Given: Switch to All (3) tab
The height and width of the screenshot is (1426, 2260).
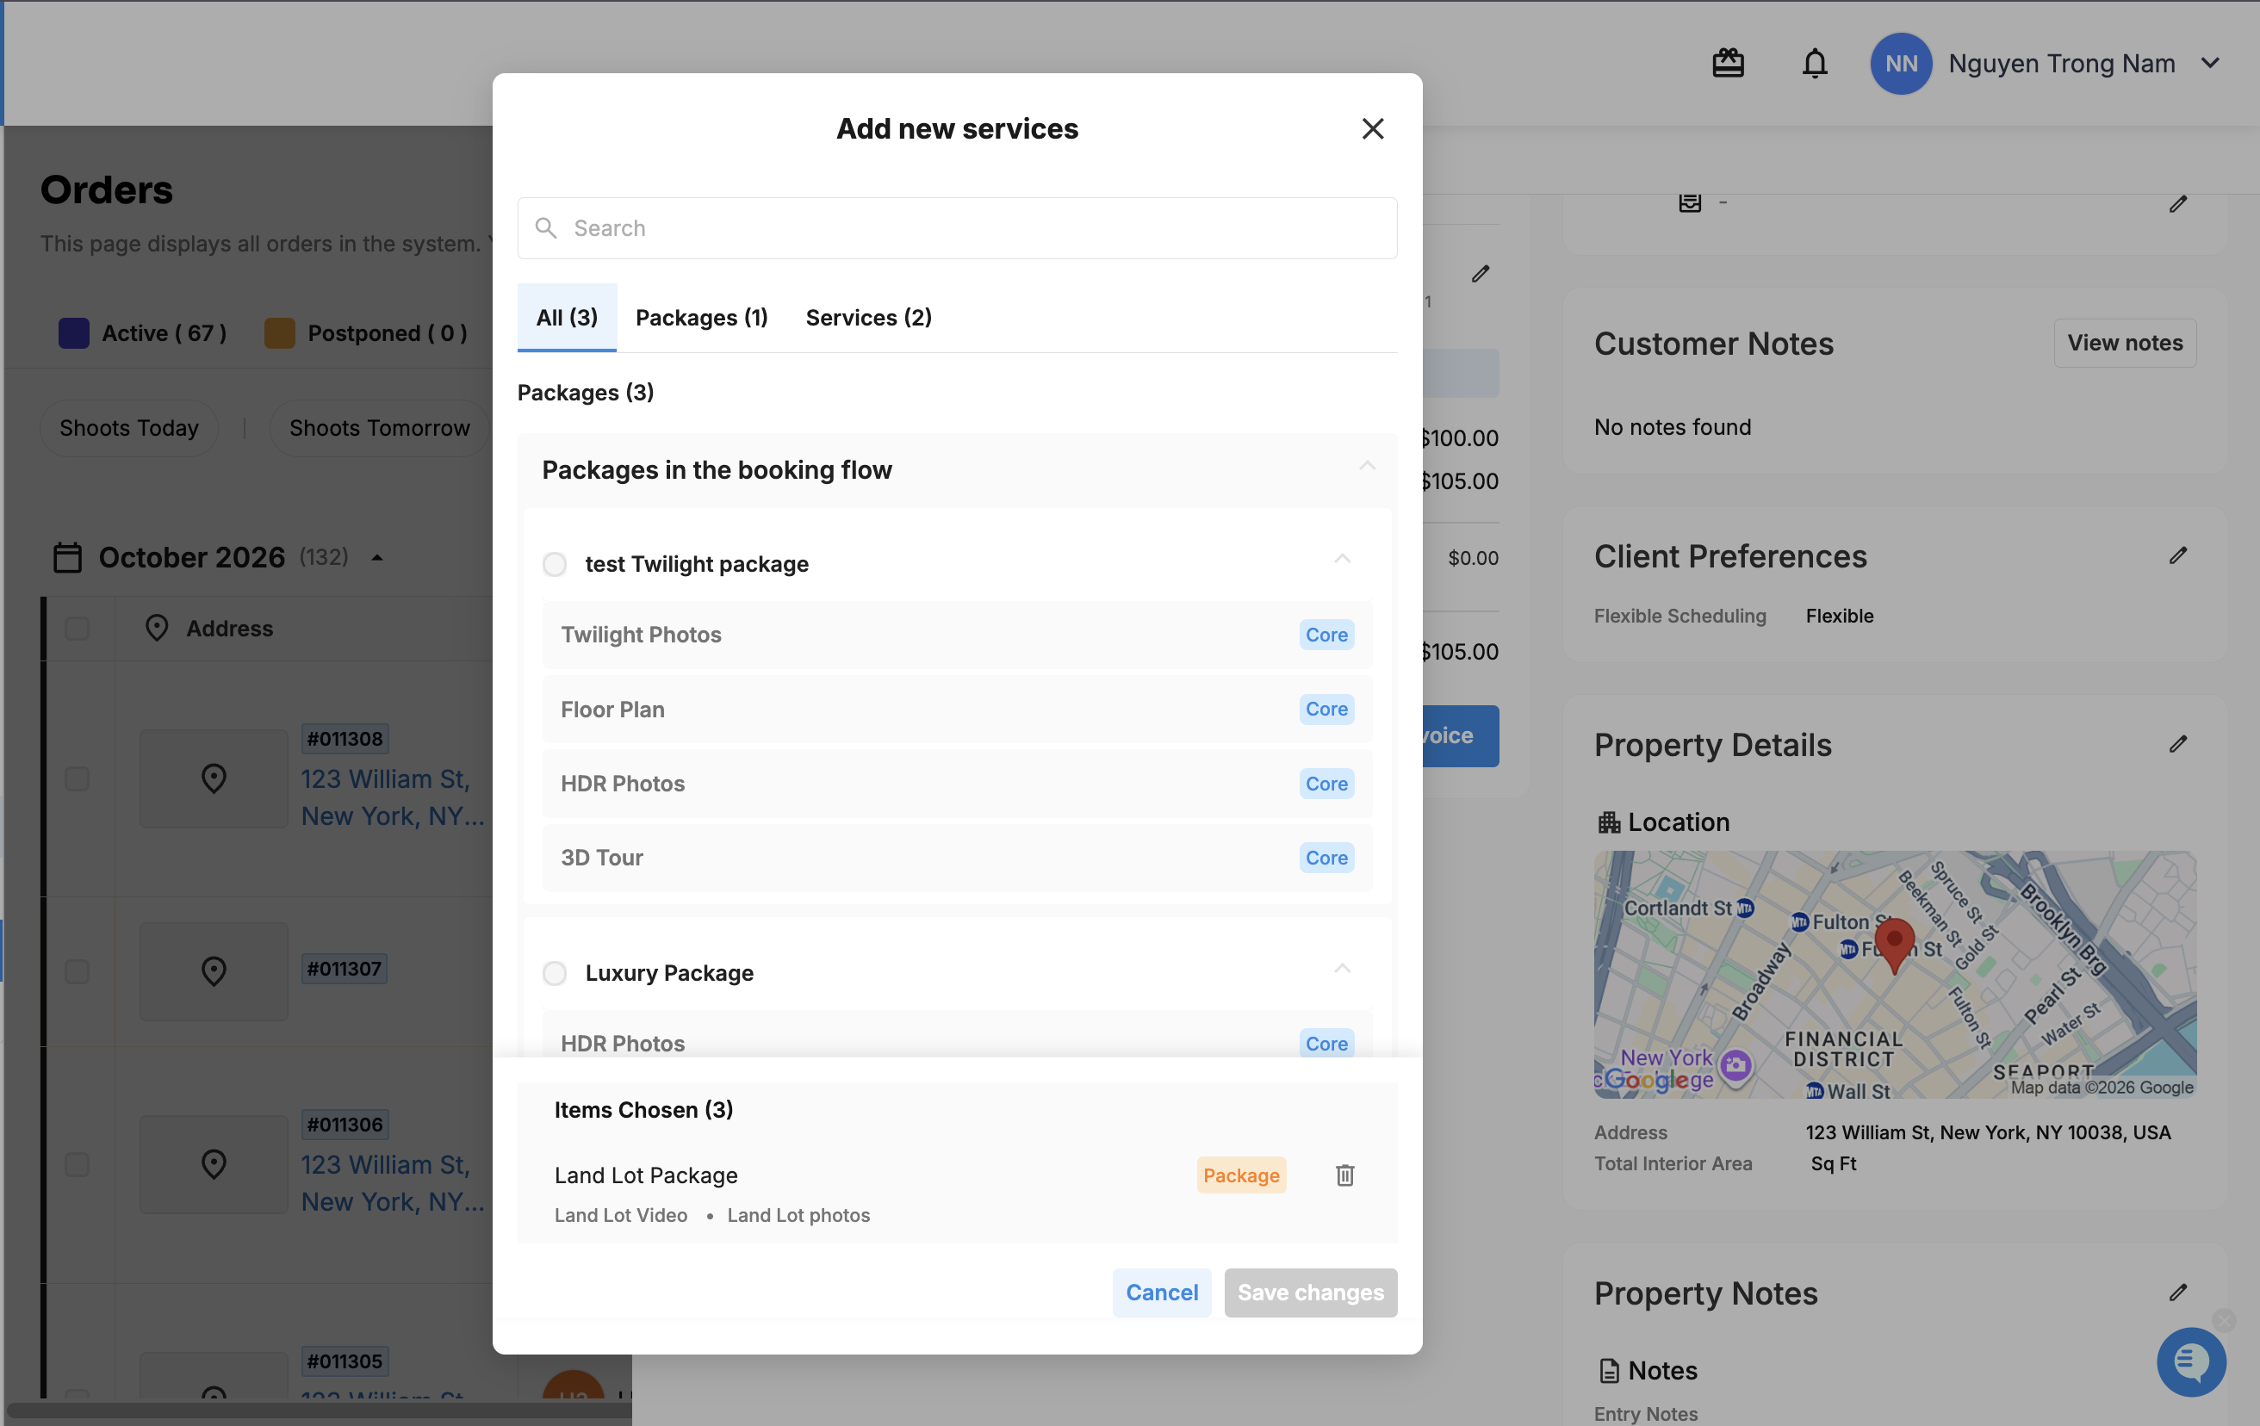Looking at the screenshot, I should click(x=567, y=317).
